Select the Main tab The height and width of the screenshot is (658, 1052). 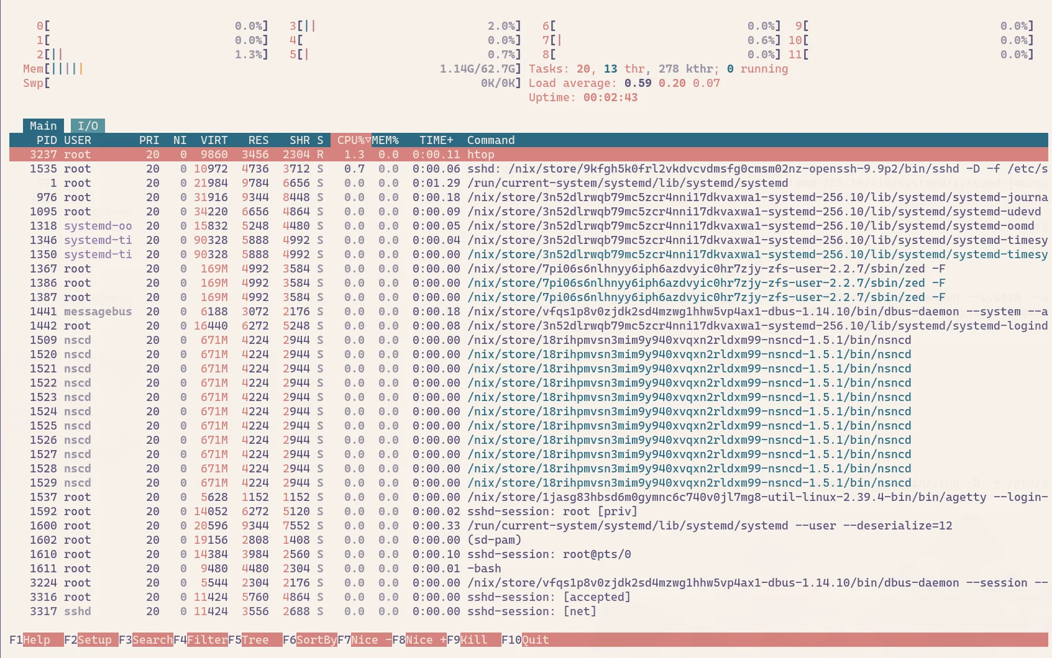(43, 126)
